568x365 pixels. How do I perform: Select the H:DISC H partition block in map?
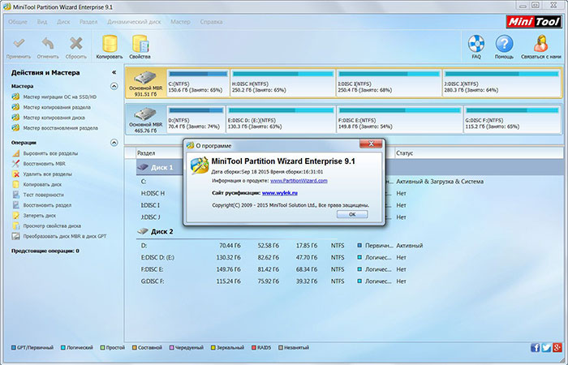click(x=283, y=84)
